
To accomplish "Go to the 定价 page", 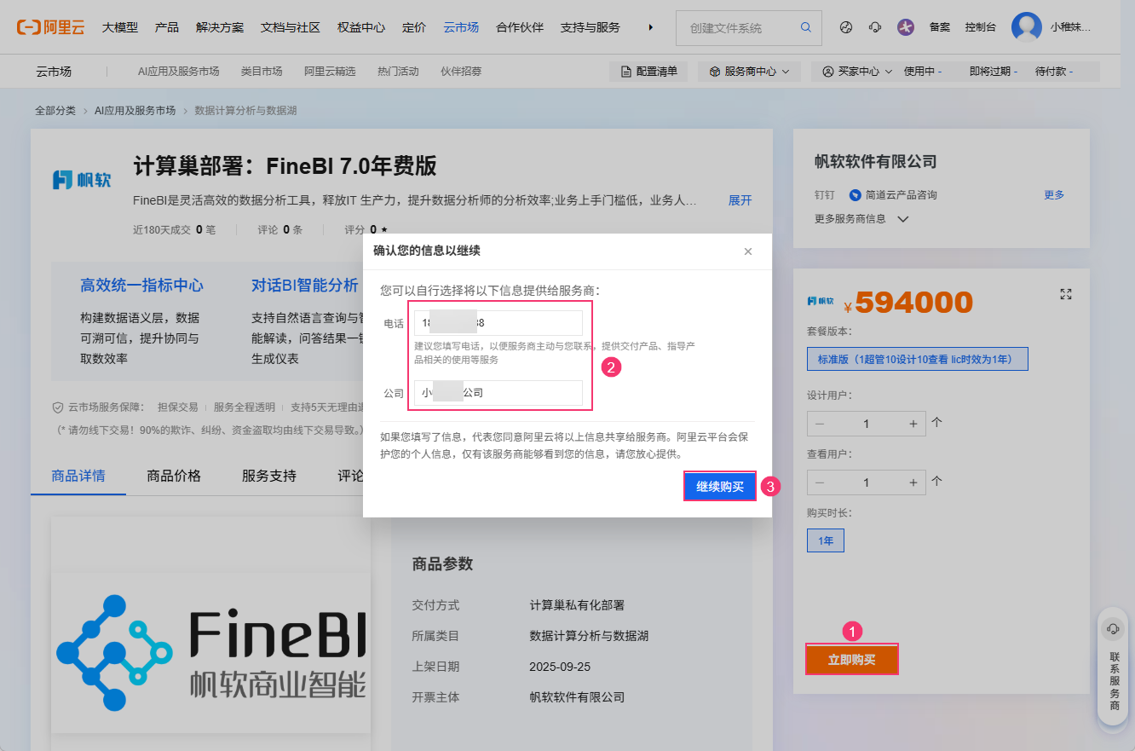I will [414, 27].
